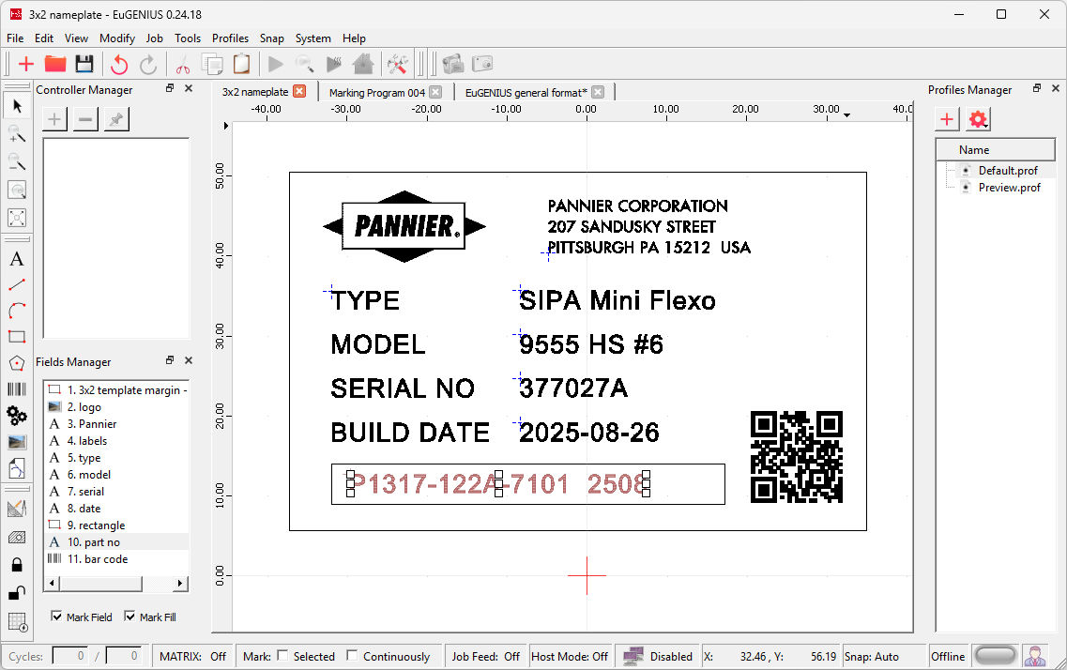Choose the zoom in magnifier tool

(17, 134)
